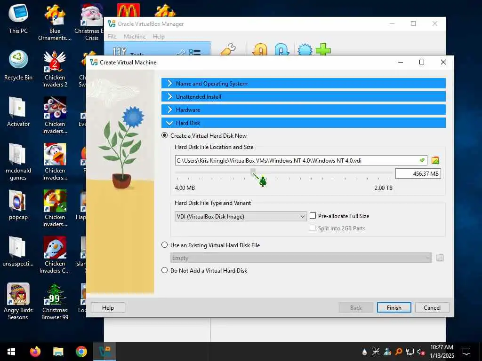Collapse the Hard Disk section
482x361 pixels.
(x=304, y=123)
